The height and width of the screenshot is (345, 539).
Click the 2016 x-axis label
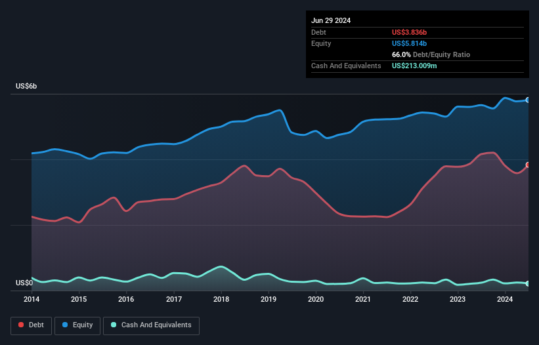click(126, 299)
